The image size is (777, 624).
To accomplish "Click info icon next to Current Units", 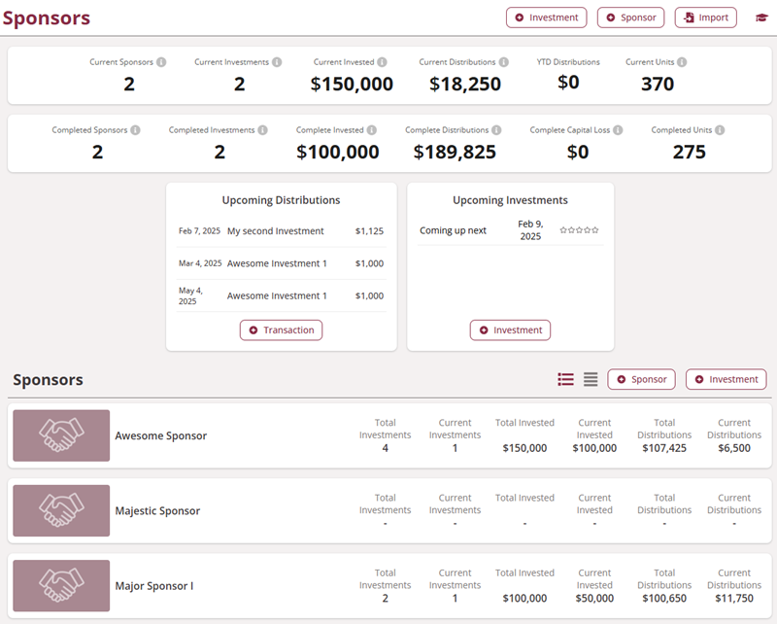I will [x=682, y=62].
